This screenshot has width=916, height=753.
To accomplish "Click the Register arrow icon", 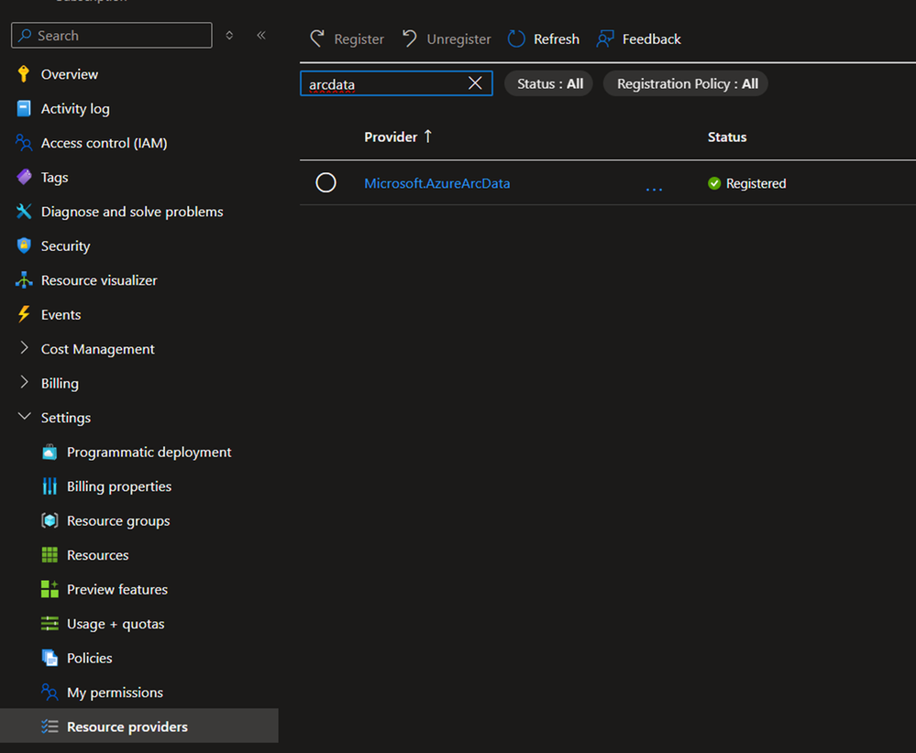I will [317, 38].
